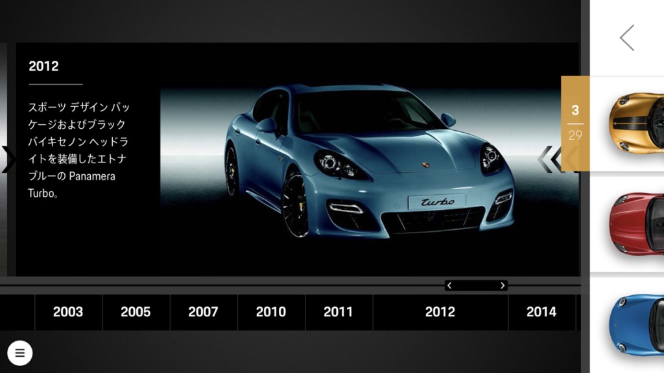Click the gold 3 of 29 page tab
Screen dimensions: 664x373
point(575,123)
